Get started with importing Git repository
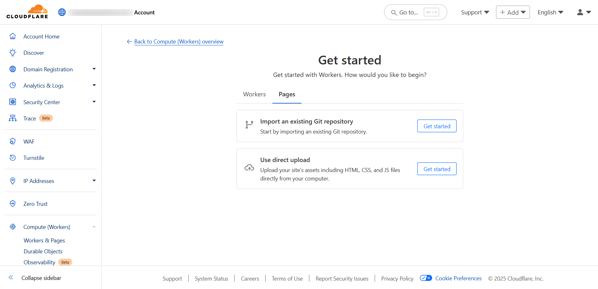The width and height of the screenshot is (598, 289). (437, 126)
